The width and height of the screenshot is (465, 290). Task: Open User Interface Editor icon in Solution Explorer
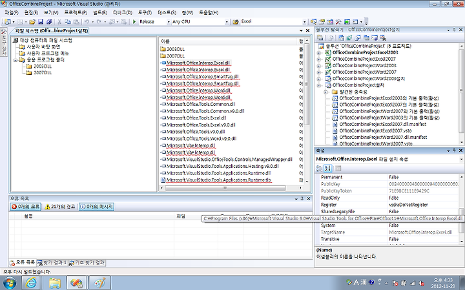pyautogui.click(x=366, y=37)
